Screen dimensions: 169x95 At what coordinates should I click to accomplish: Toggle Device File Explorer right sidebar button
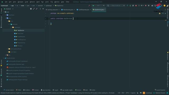(168, 81)
